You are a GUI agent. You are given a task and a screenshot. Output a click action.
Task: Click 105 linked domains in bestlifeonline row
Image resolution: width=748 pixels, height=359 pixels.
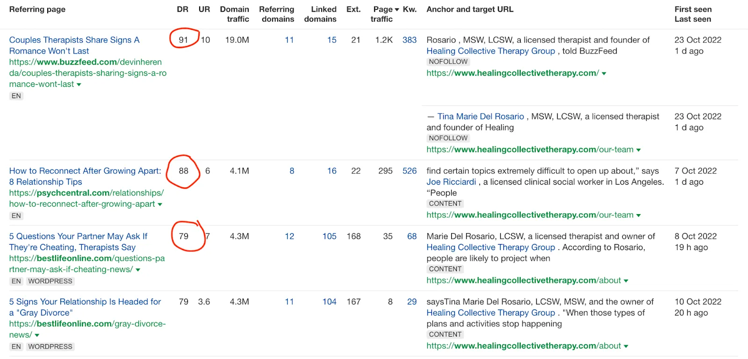329,237
